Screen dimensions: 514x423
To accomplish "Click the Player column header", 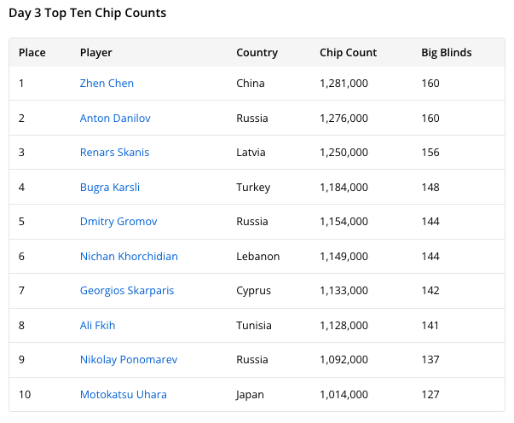I will click(96, 53).
